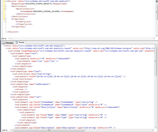Switch to the Messages tab
158x132 pixels.
[x=8, y=43]
